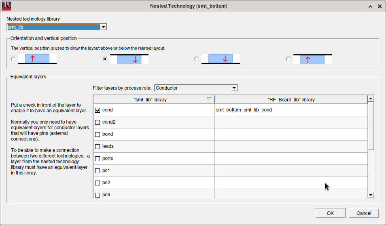Click the ADS application icon in title bar
Image resolution: width=386 pixels, height=225 pixels.
point(6,6)
